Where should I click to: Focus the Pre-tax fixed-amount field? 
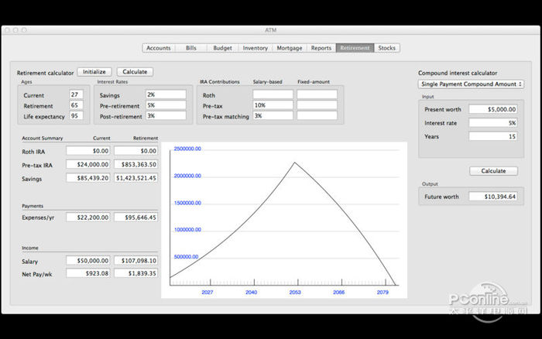pyautogui.click(x=317, y=105)
